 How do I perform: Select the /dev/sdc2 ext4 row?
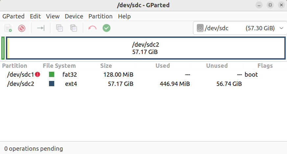[x=143, y=84]
